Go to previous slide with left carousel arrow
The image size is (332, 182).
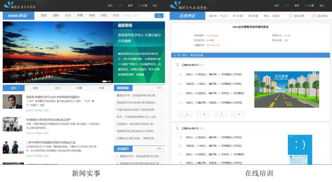pos(6,51)
